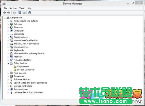Expand the Network adapters arrow
The image size is (145, 106).
[x=8, y=60]
